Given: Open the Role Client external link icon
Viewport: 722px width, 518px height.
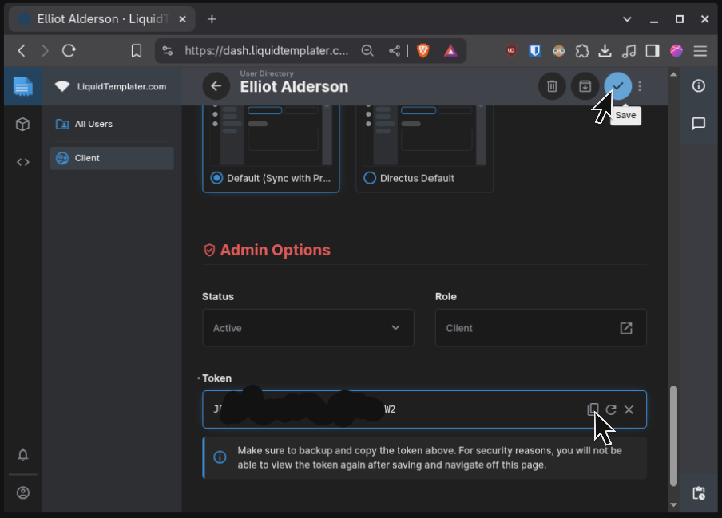Looking at the screenshot, I should (626, 328).
